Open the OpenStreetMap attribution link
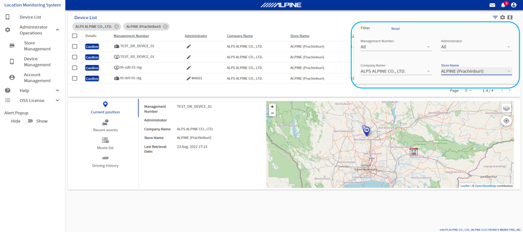The width and height of the screenshot is (523, 232). click(x=485, y=186)
